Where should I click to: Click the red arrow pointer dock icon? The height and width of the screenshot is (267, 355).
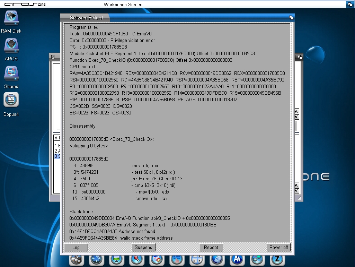(137, 259)
